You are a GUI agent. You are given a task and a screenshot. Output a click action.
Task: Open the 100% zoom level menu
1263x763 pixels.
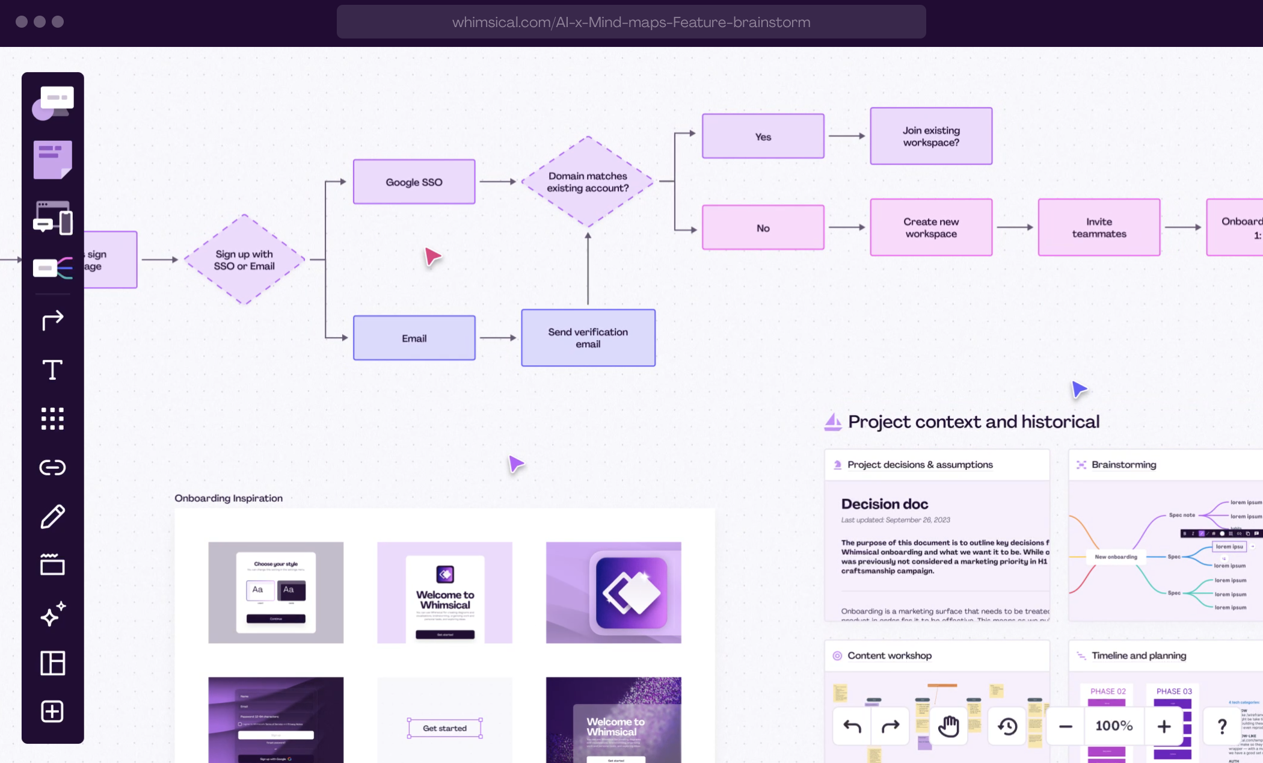click(1114, 726)
